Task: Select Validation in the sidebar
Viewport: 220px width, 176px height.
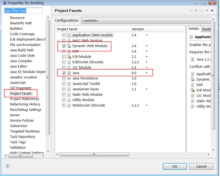Action: (18, 148)
